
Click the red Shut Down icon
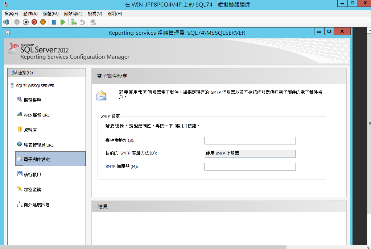pos(34,22)
